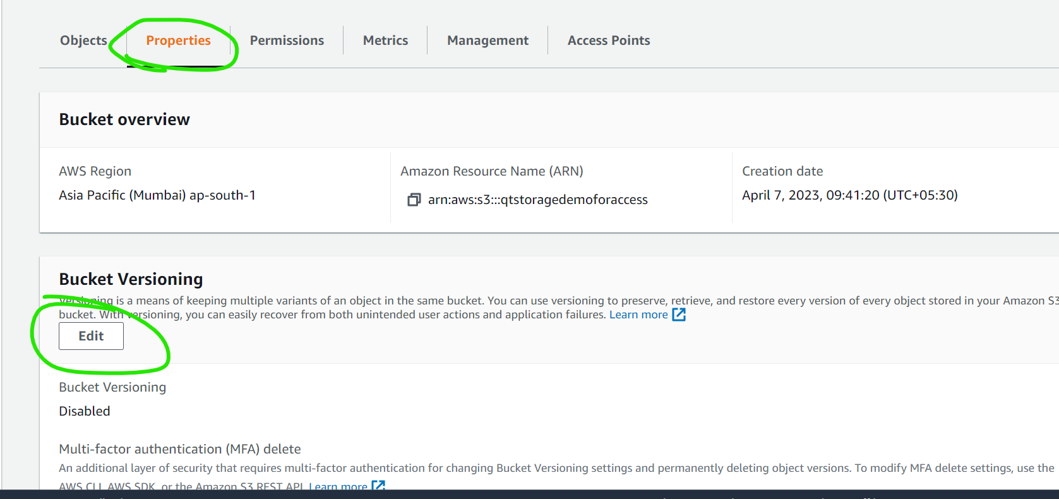
Task: Click the Creation date label
Action: pyautogui.click(x=782, y=171)
